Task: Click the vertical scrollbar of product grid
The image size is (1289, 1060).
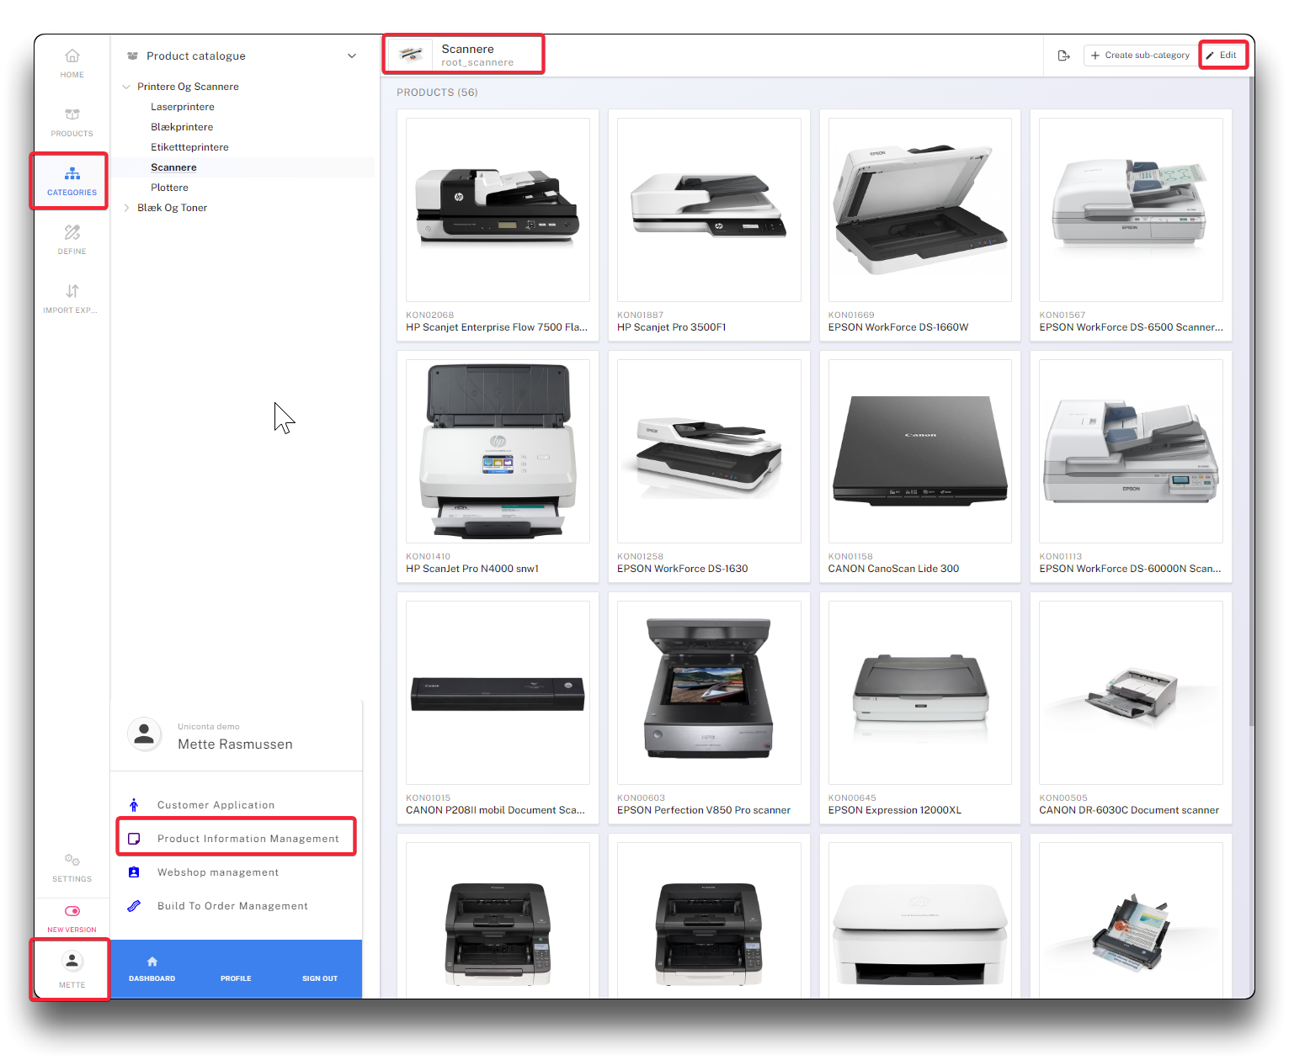Action: pyautogui.click(x=1251, y=404)
